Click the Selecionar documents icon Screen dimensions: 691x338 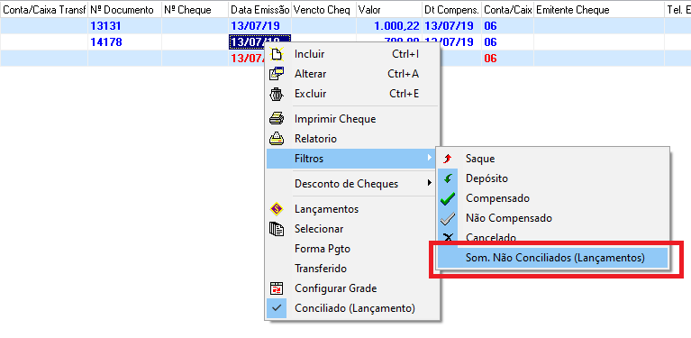277,229
